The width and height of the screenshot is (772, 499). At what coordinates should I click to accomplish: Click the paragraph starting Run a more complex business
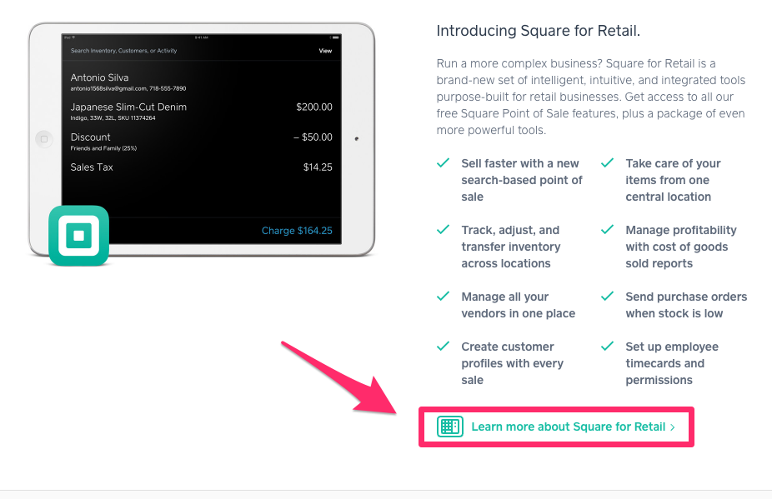click(591, 97)
